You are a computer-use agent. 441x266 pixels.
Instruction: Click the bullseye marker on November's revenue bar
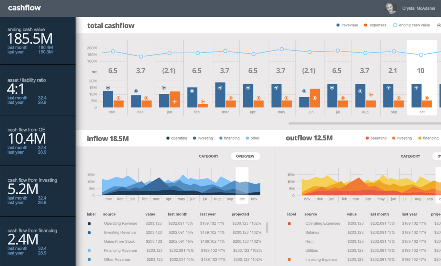(108, 87)
